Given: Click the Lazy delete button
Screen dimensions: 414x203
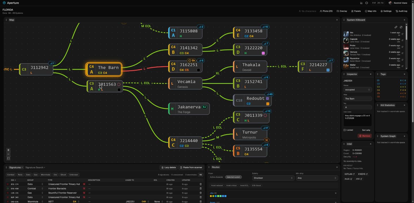Looking at the screenshot, I should 168,167.
